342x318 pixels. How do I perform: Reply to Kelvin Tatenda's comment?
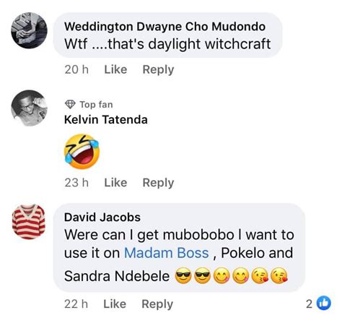158,183
